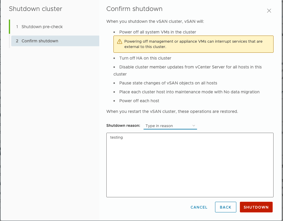Open the 'Type in reason' dropdown

(170, 126)
